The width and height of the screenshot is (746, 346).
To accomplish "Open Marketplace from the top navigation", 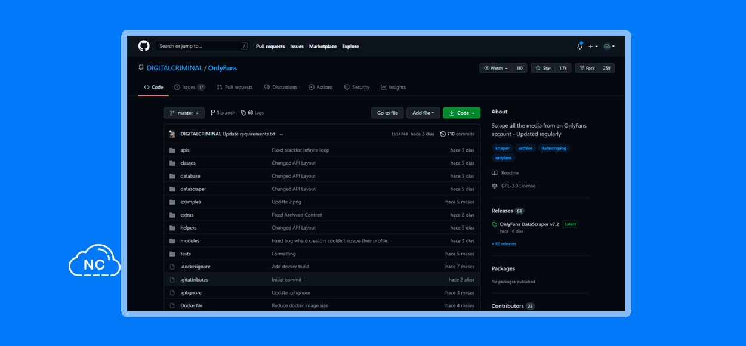I will 323,47.
